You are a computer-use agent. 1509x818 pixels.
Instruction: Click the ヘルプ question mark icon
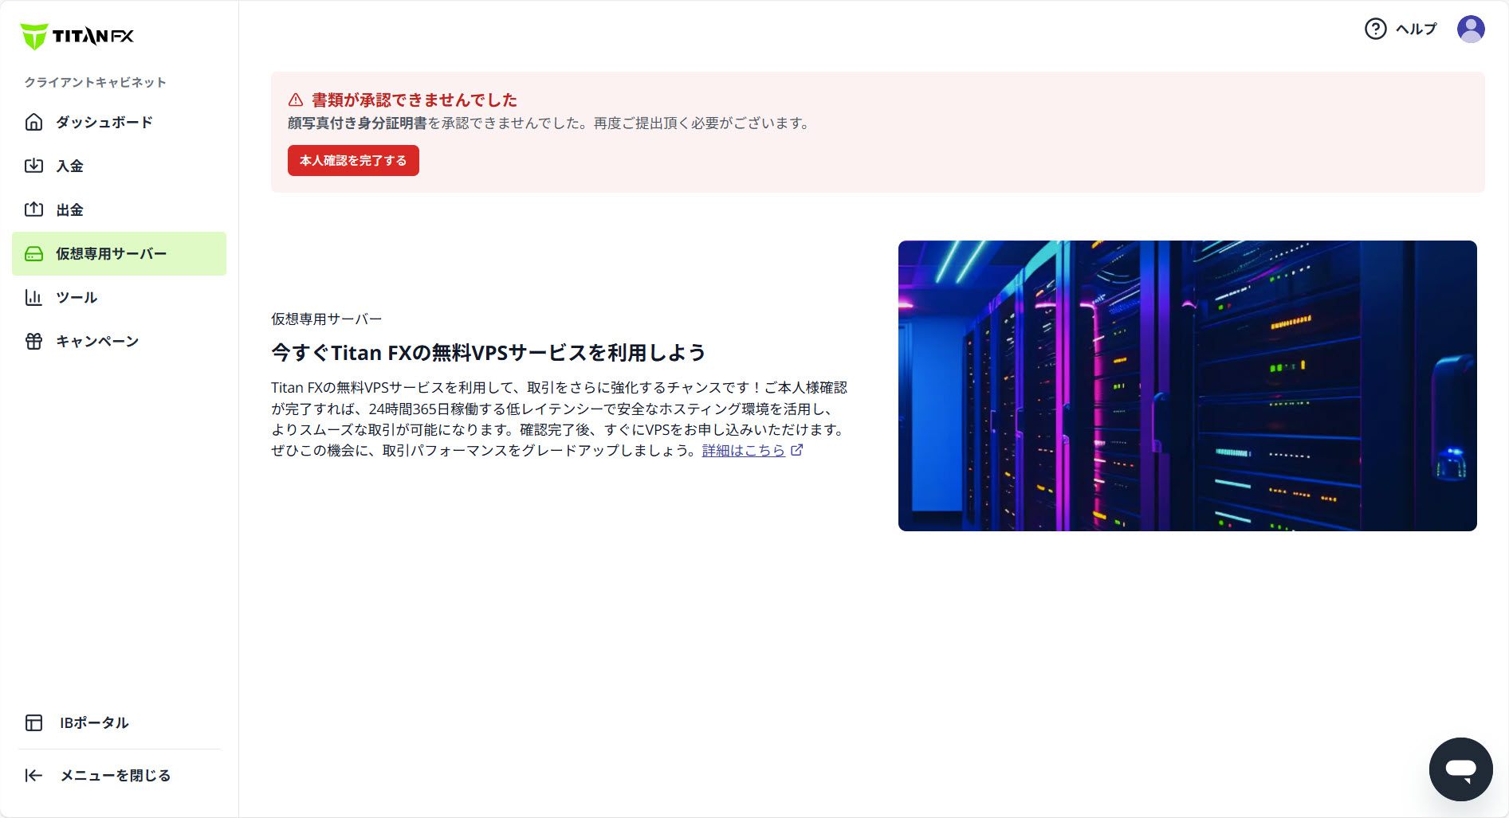coord(1374,29)
